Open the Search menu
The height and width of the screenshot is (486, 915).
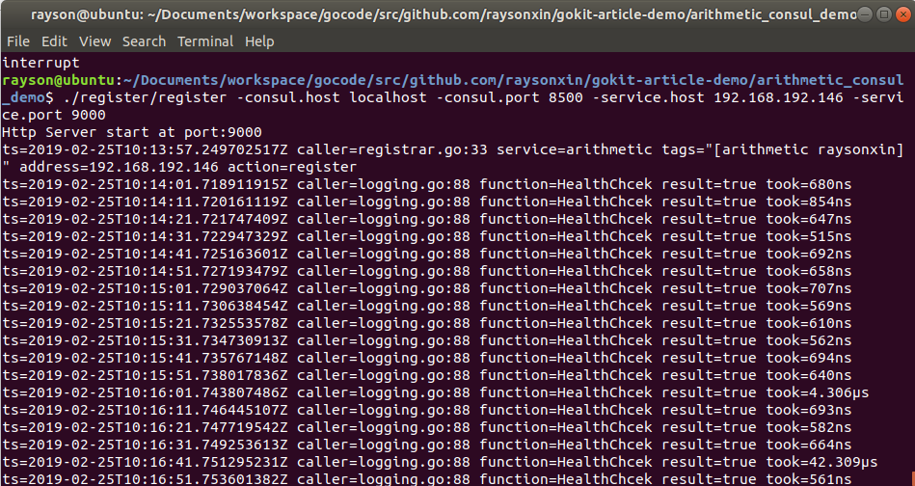[144, 41]
